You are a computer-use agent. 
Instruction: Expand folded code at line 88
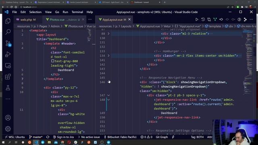(x=108, y=33)
